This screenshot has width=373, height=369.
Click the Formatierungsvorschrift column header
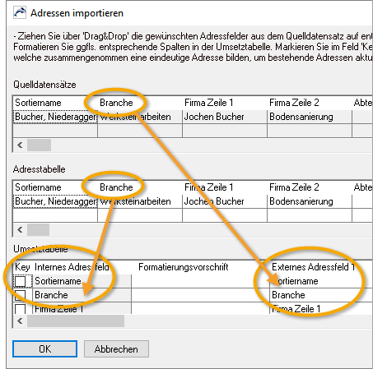pos(184,267)
